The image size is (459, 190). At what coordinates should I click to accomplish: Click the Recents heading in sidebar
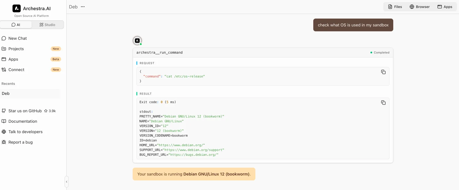pos(8,84)
